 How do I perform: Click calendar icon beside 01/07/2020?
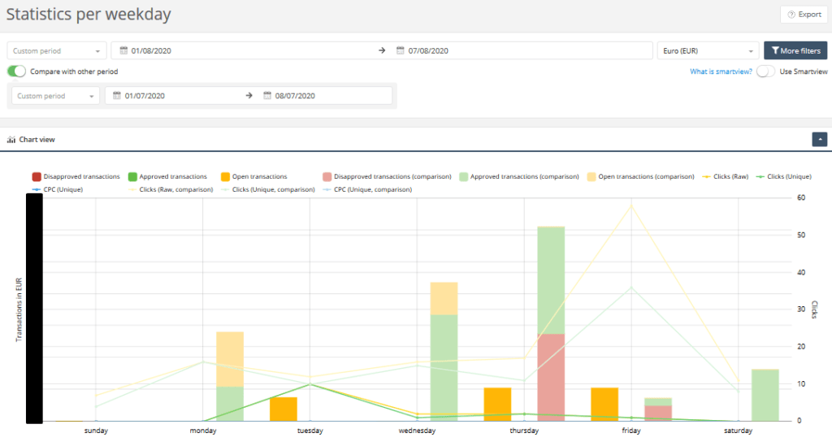coord(117,96)
